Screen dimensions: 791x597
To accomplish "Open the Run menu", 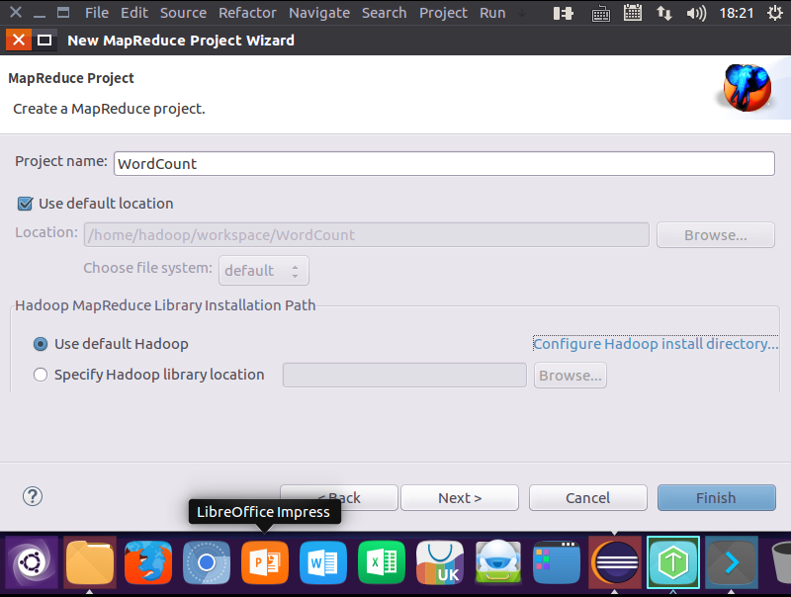I will 491,13.
